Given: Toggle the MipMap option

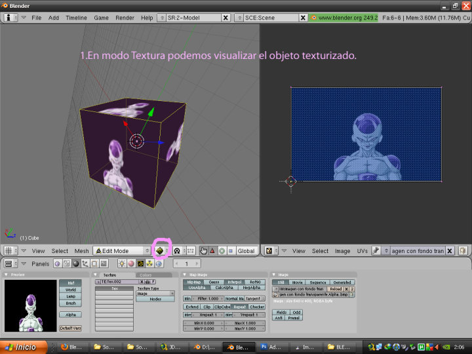Looking at the screenshot, I should tap(193, 282).
